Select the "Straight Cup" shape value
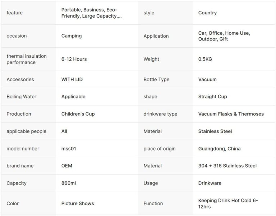 point(212,97)
